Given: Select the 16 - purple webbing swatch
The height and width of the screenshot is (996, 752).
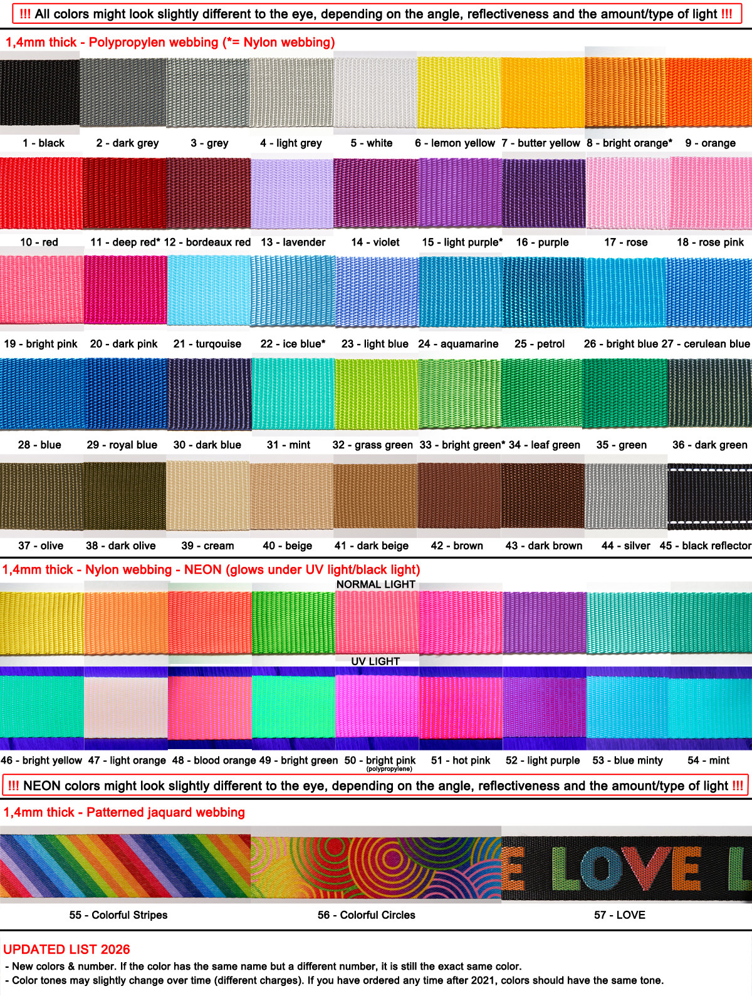Looking at the screenshot, I should (544, 193).
